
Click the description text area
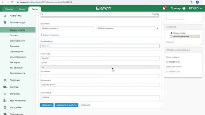[x=100, y=15]
